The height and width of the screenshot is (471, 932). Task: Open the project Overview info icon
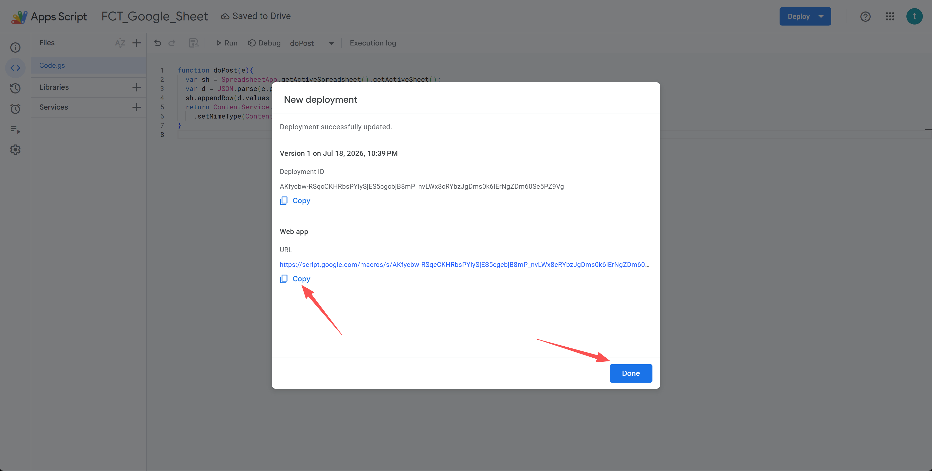(15, 47)
